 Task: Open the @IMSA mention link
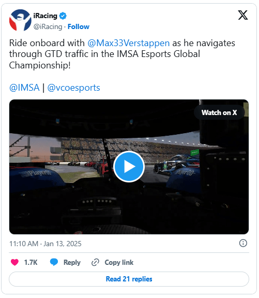point(24,88)
